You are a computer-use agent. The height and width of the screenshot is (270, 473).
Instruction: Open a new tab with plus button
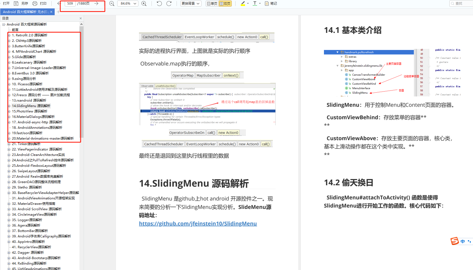tap(58, 12)
